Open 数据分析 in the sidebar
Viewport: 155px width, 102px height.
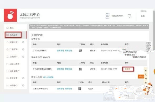coord(13,42)
